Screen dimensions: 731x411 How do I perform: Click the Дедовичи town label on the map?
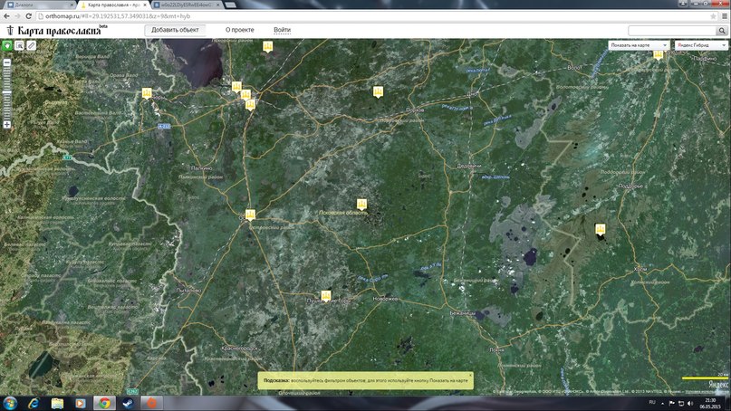point(469,166)
